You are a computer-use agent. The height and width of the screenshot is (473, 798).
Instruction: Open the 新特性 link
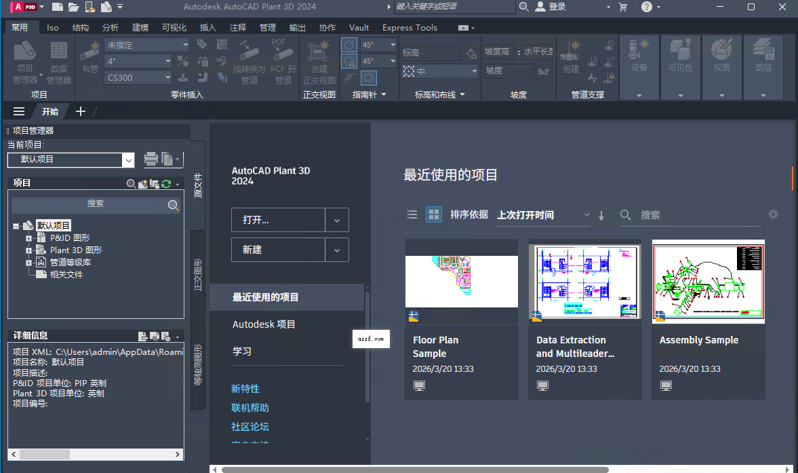click(245, 388)
